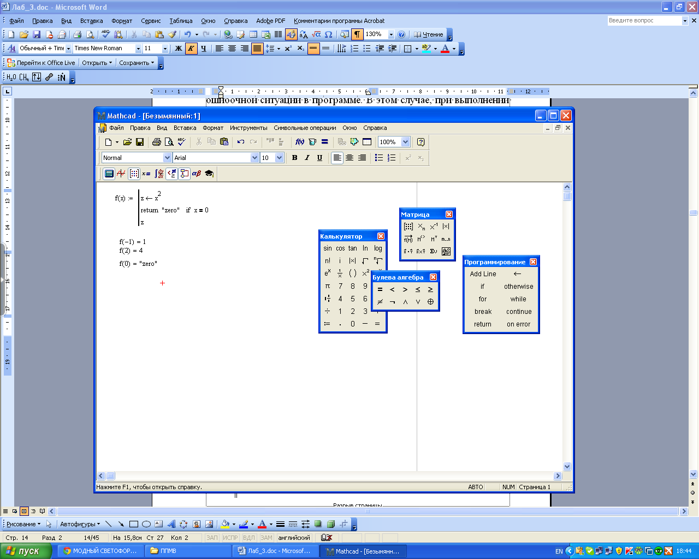Screen dimensions: 699x559
Task: Click sin in Калькулятор palette
Action: [x=328, y=248]
